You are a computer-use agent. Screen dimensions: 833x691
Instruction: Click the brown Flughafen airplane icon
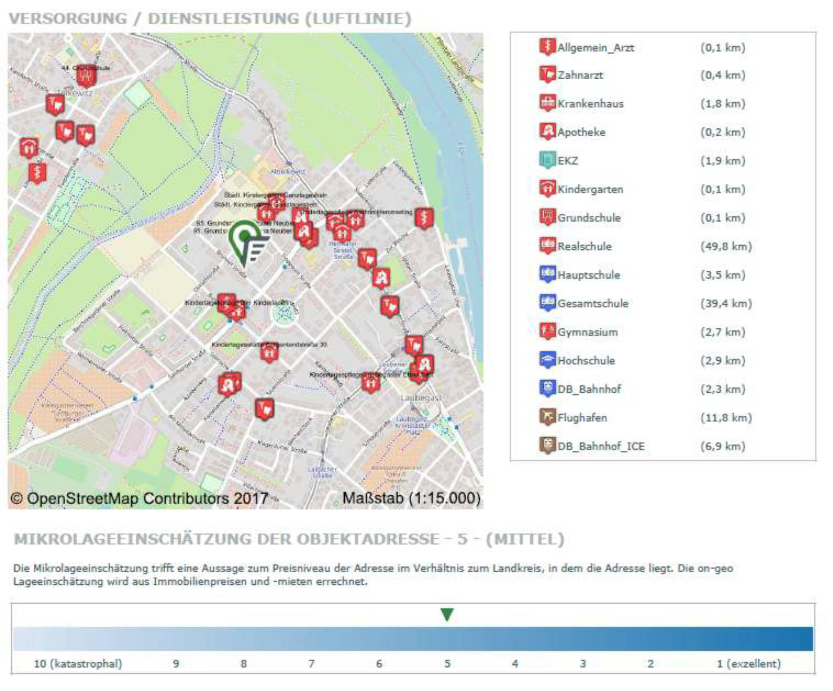[x=547, y=417]
